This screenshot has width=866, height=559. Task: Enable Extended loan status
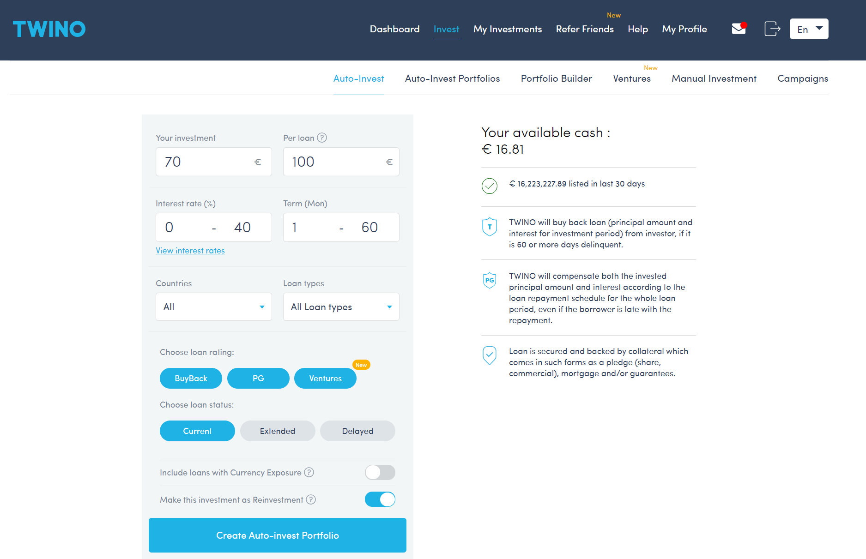click(x=278, y=431)
